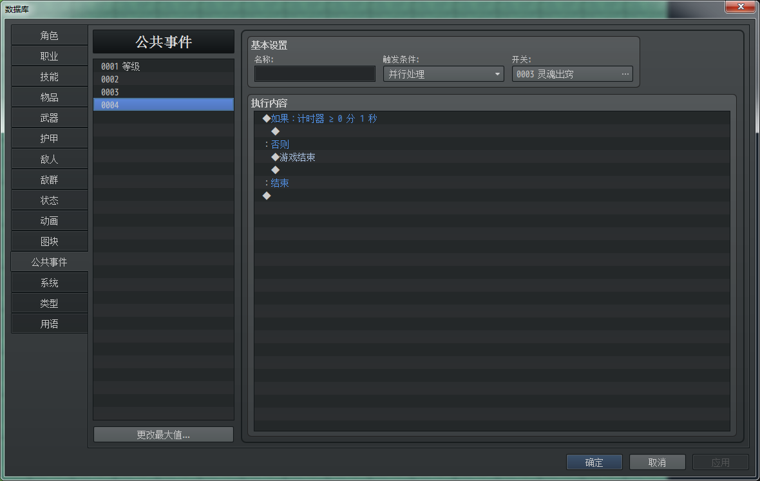Screen dimensions: 760x481
Task: Switch to the 状态 tab
Action: 50,200
